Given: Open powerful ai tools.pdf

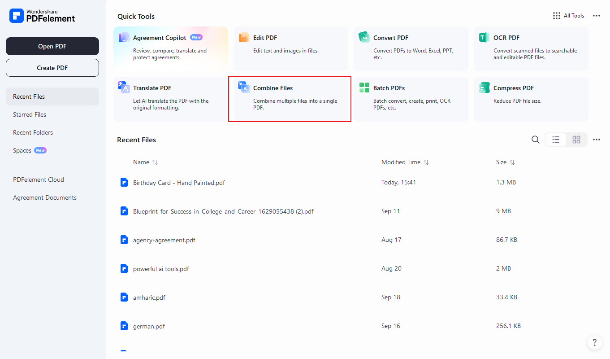Looking at the screenshot, I should click(x=161, y=269).
